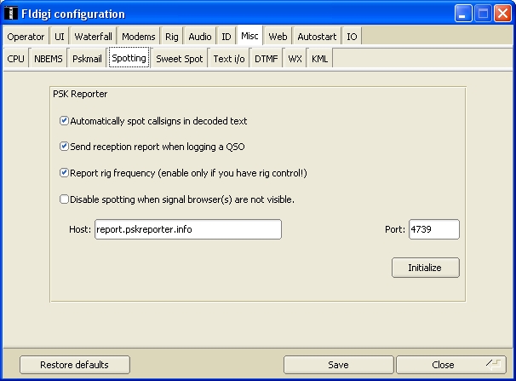Open the Audio settings tab
The image size is (516, 381).
click(200, 37)
